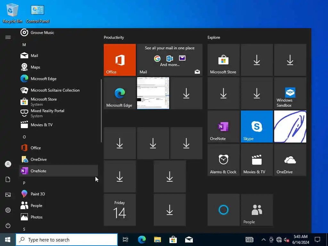Select the Control Panel desktop icon
This screenshot has width=328, height=246.
coord(37,14)
